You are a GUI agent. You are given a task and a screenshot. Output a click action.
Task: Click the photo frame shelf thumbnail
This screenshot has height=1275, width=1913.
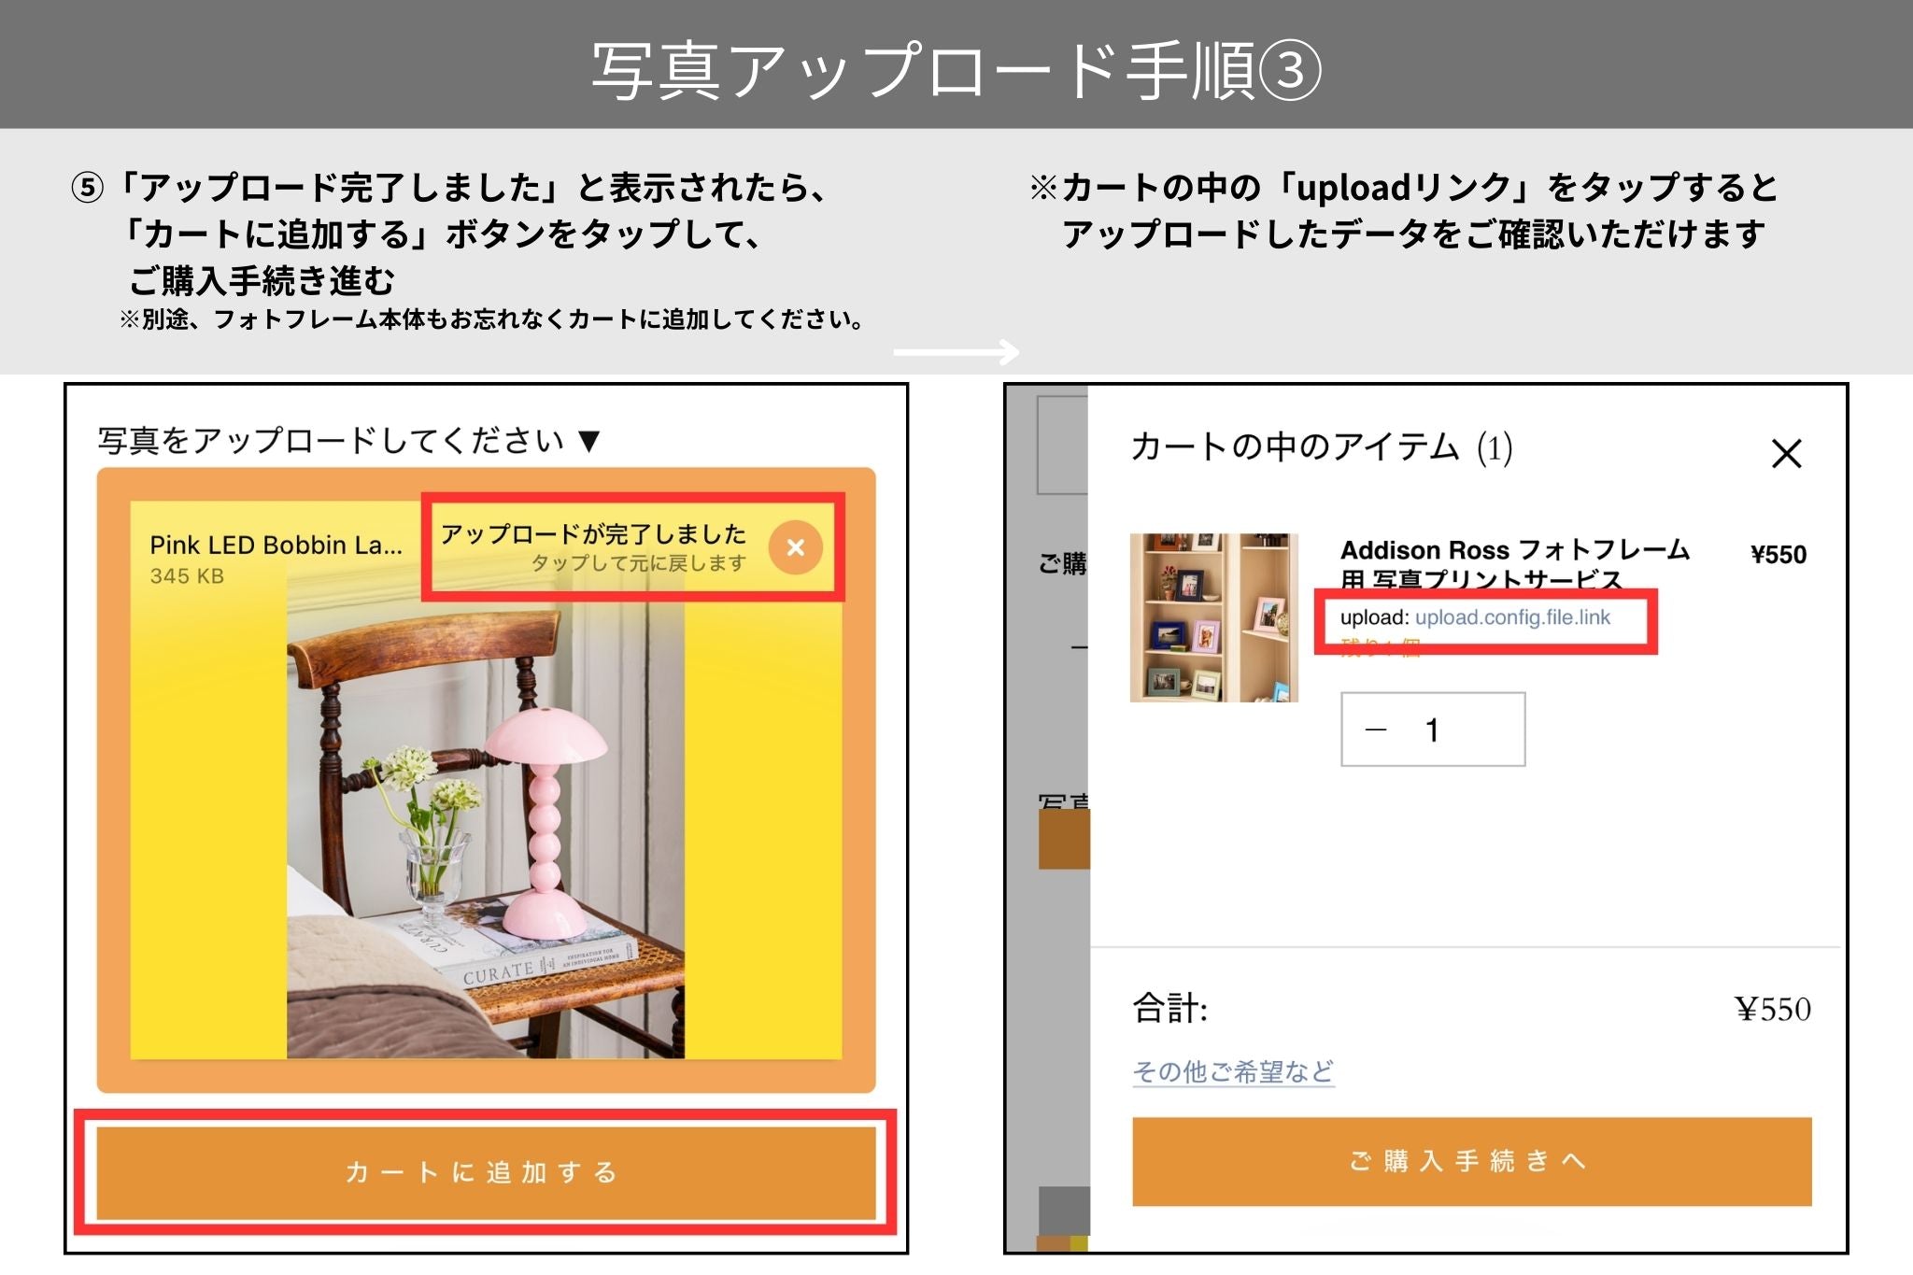[1213, 617]
